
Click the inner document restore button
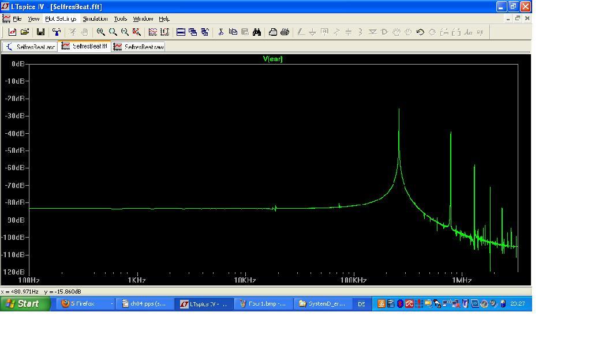point(518,18)
